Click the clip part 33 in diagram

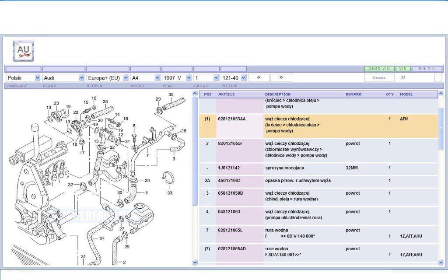pos(168,178)
